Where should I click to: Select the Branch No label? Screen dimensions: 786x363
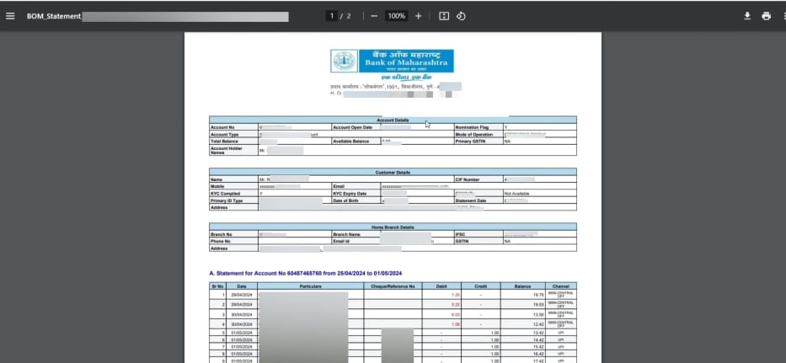(x=221, y=234)
